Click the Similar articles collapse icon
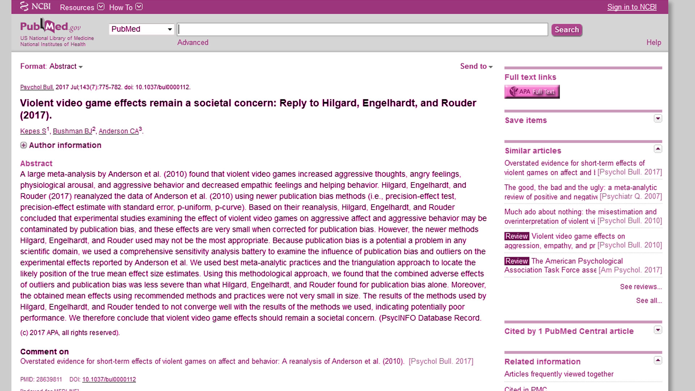This screenshot has width=695, height=391. coord(658,148)
